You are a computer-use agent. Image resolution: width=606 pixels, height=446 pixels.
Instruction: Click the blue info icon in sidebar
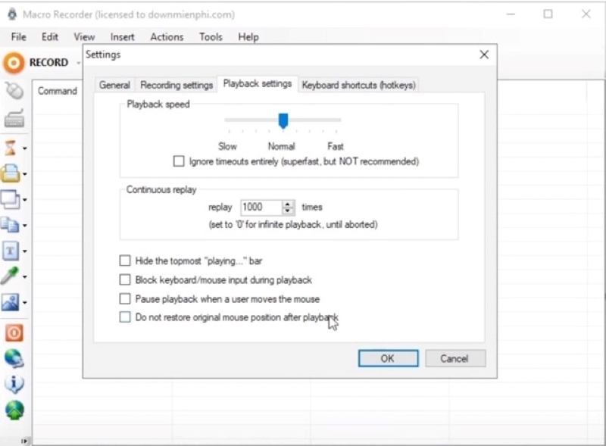[14, 384]
